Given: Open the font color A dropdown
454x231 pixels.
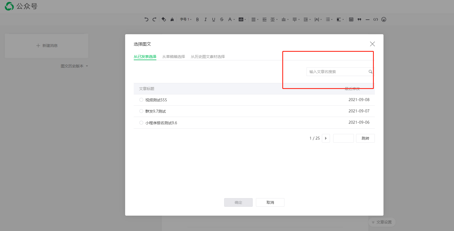Looking at the screenshot, I should pyautogui.click(x=231, y=19).
